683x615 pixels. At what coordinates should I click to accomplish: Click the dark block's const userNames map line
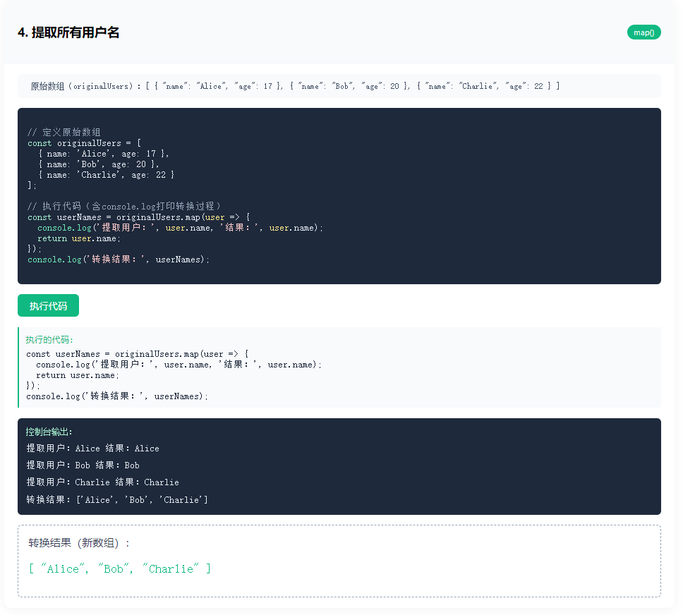click(139, 217)
